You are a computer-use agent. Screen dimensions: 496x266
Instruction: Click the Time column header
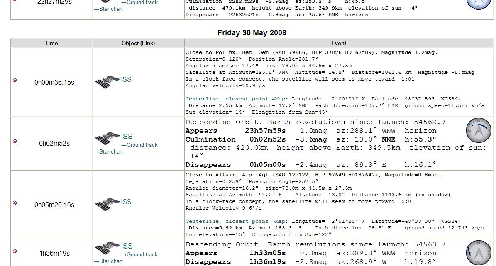pyautogui.click(x=51, y=43)
